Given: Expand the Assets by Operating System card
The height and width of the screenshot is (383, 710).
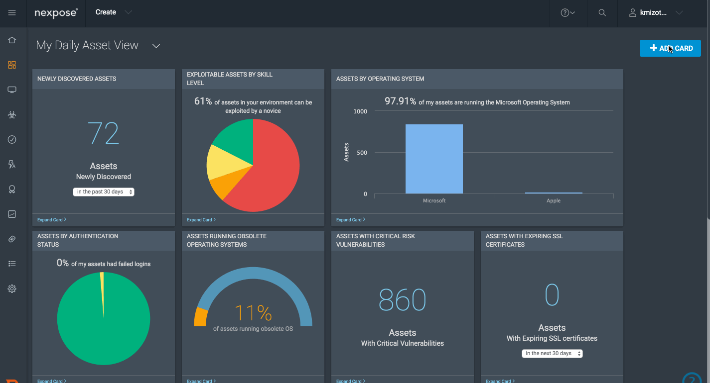Looking at the screenshot, I should (x=350, y=219).
